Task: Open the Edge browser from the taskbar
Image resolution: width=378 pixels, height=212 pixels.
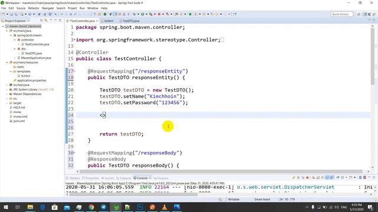Action: click(43, 207)
